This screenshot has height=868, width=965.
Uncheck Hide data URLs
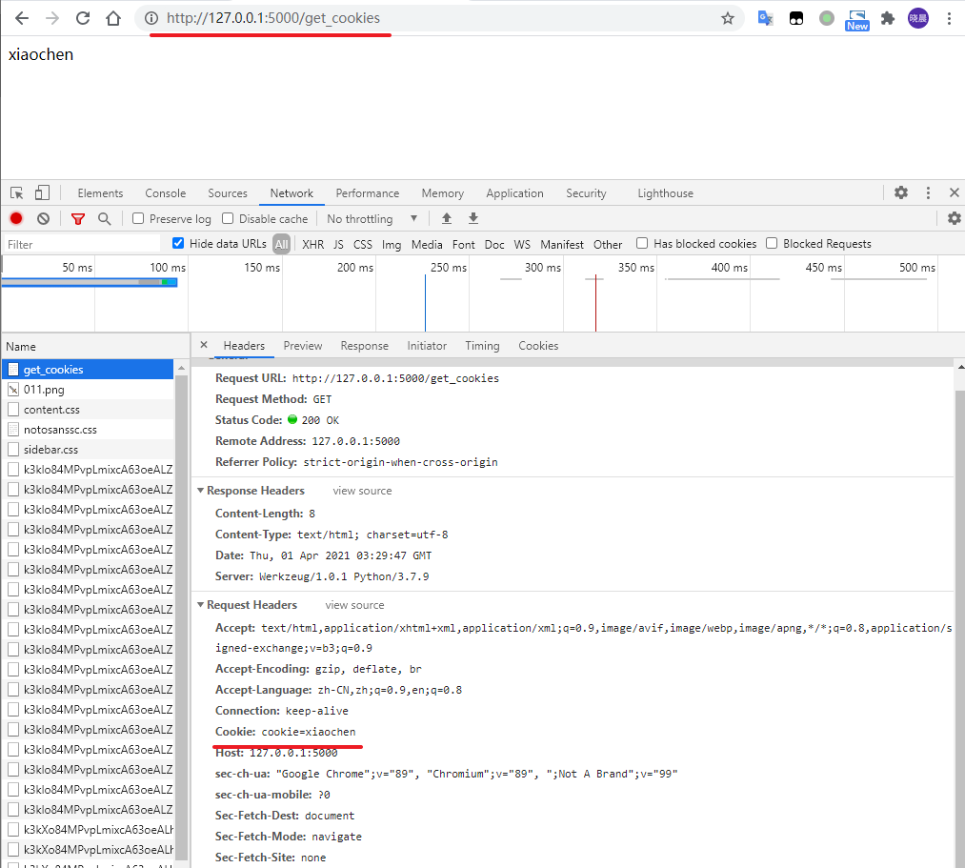178,243
